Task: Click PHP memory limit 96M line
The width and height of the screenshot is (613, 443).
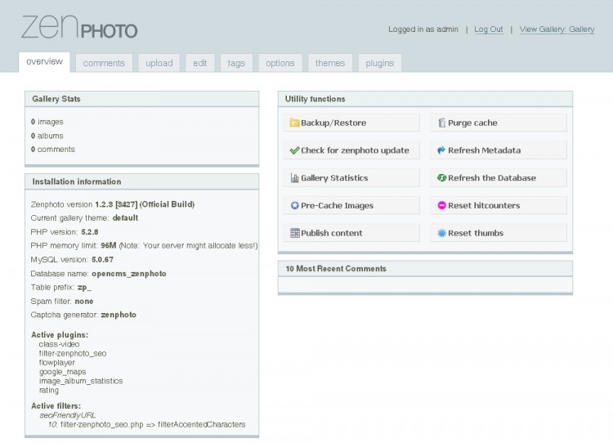Action: point(144,245)
